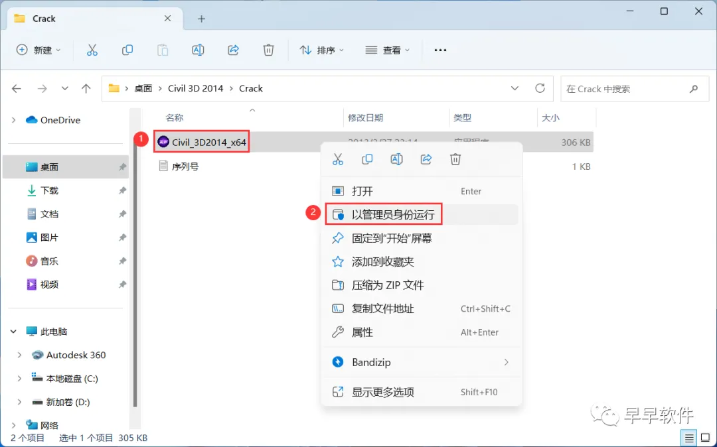Choose 复制文件地址 menu entry

[x=422, y=308]
